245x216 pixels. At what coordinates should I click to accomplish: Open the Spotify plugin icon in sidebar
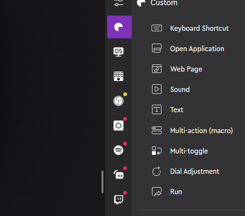click(x=118, y=150)
